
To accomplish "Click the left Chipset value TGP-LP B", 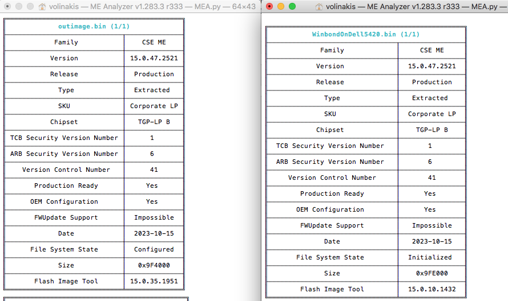I will (154, 122).
